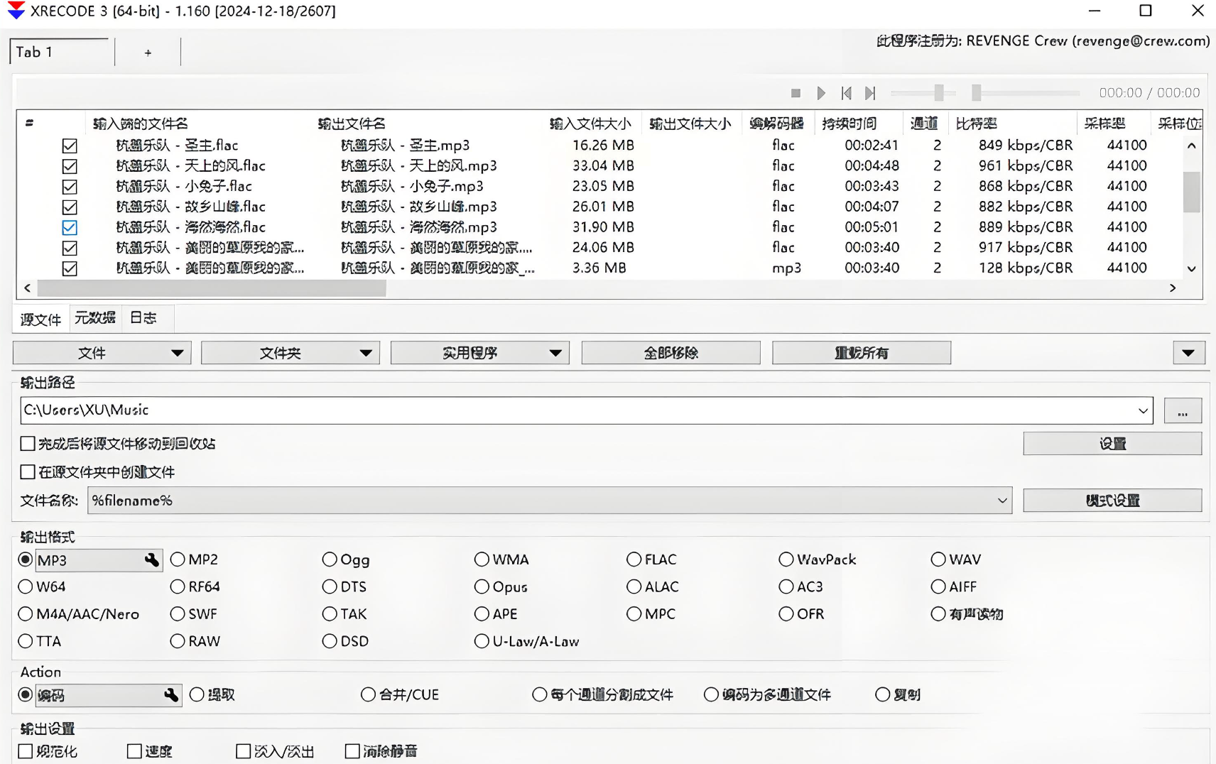The width and height of the screenshot is (1216, 764).
Task: Uncheck the file row sized 23.05 MB
Action: (x=70, y=187)
